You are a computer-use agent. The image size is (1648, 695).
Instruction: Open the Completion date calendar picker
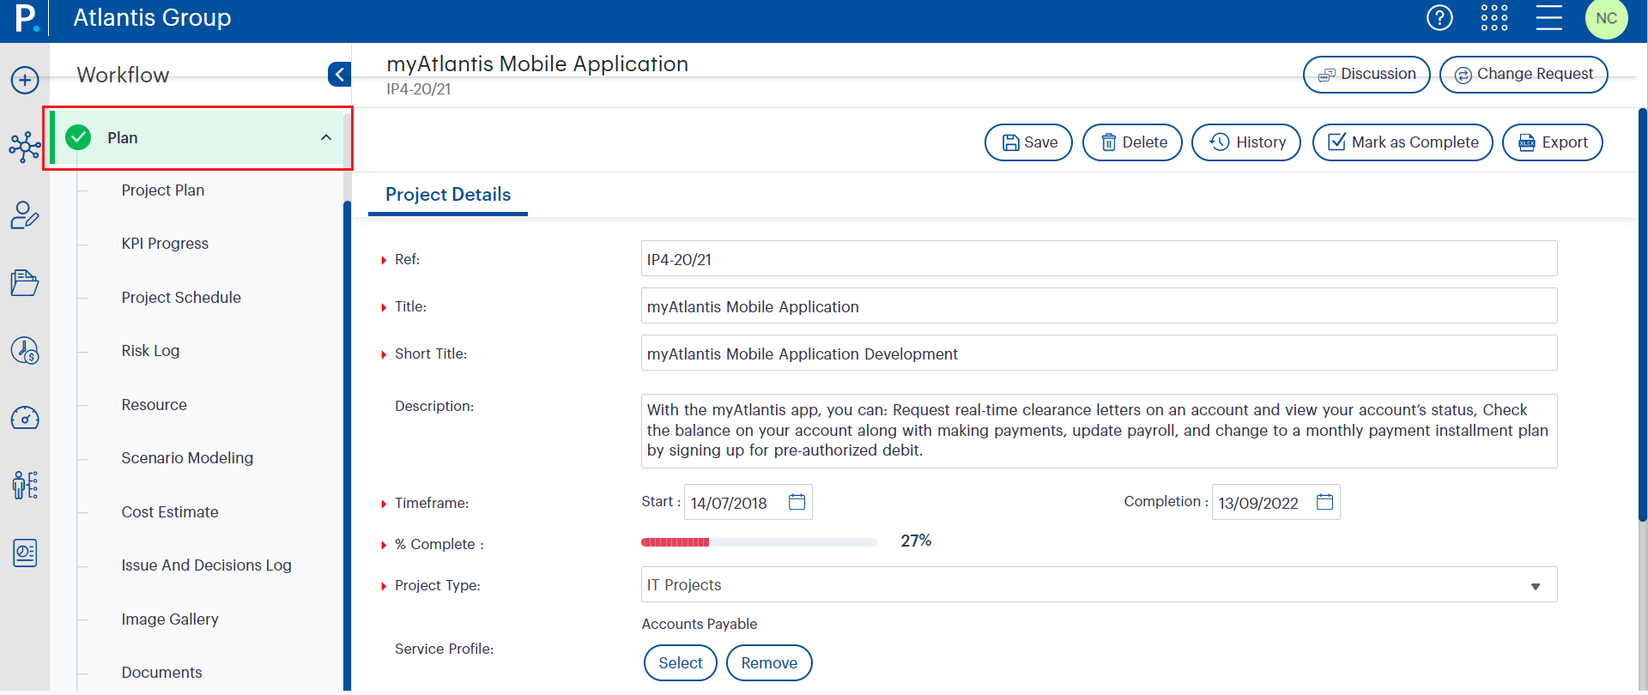click(1324, 502)
